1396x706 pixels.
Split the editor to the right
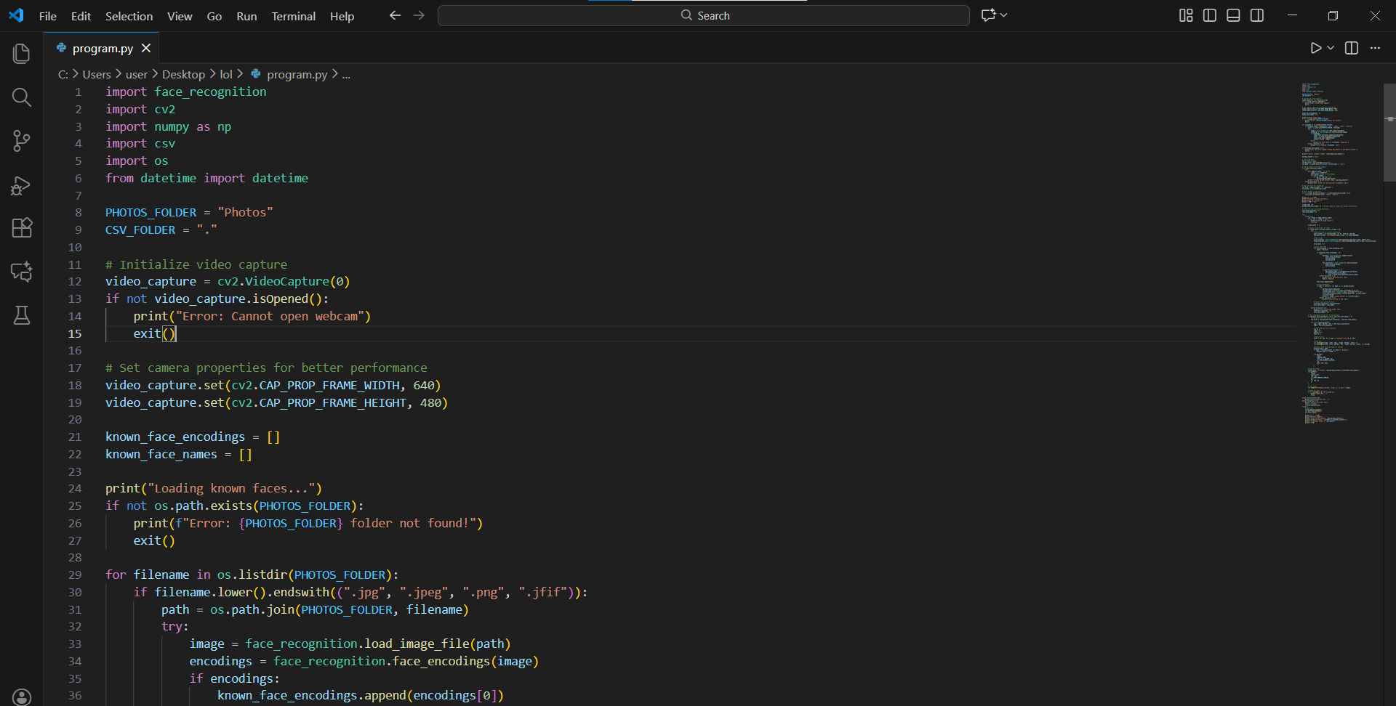point(1352,48)
